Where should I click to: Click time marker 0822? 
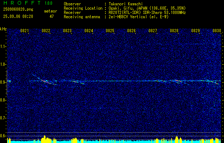pyautogui.click(x=46, y=30)
